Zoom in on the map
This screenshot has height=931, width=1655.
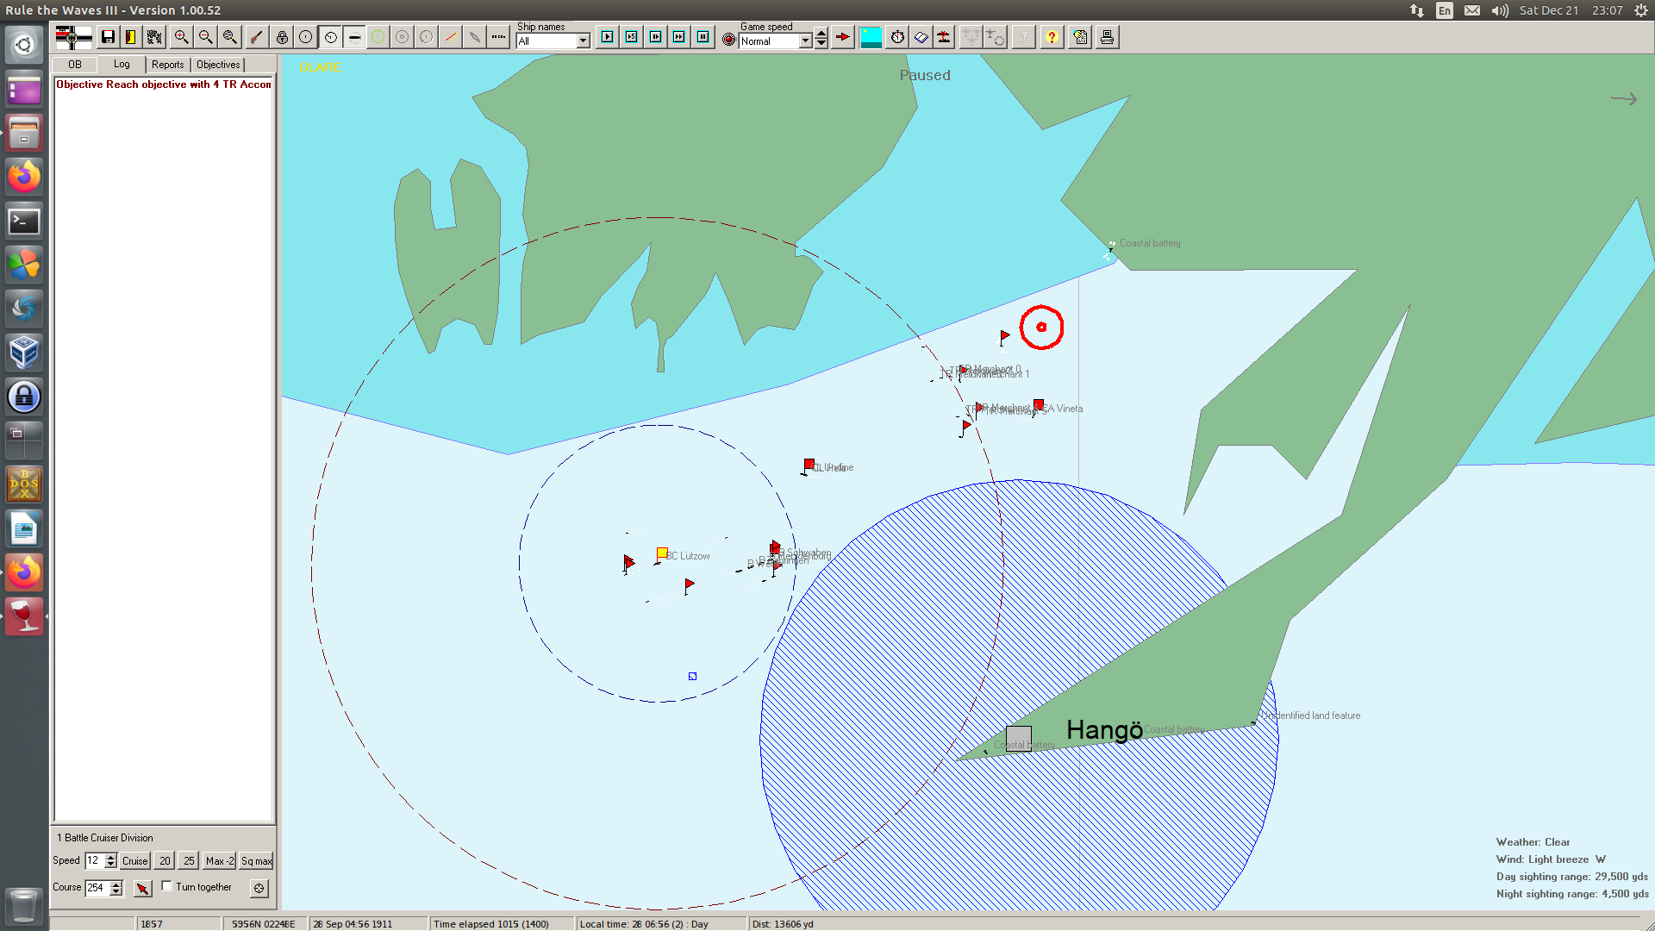[181, 37]
